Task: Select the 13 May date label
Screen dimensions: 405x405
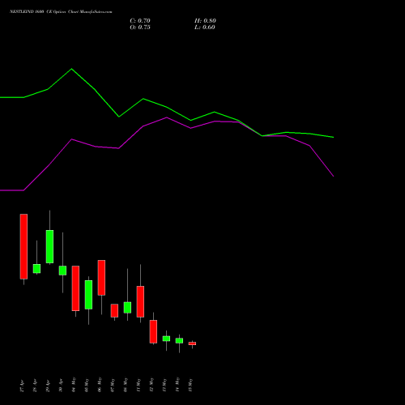Action: tap(164, 385)
